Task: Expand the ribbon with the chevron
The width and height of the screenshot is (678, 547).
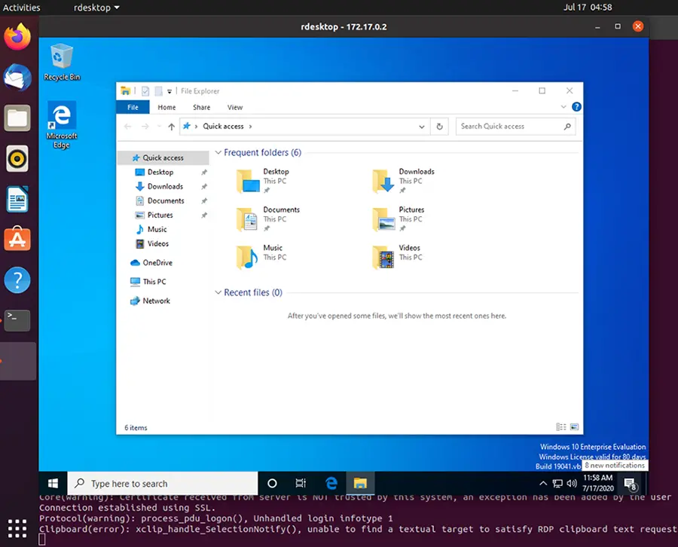Action: [x=565, y=107]
